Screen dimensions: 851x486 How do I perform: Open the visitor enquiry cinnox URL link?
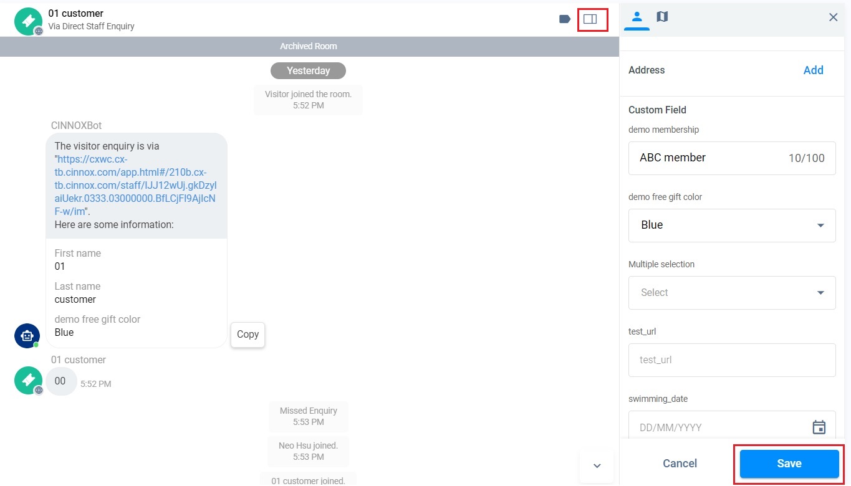tap(135, 185)
